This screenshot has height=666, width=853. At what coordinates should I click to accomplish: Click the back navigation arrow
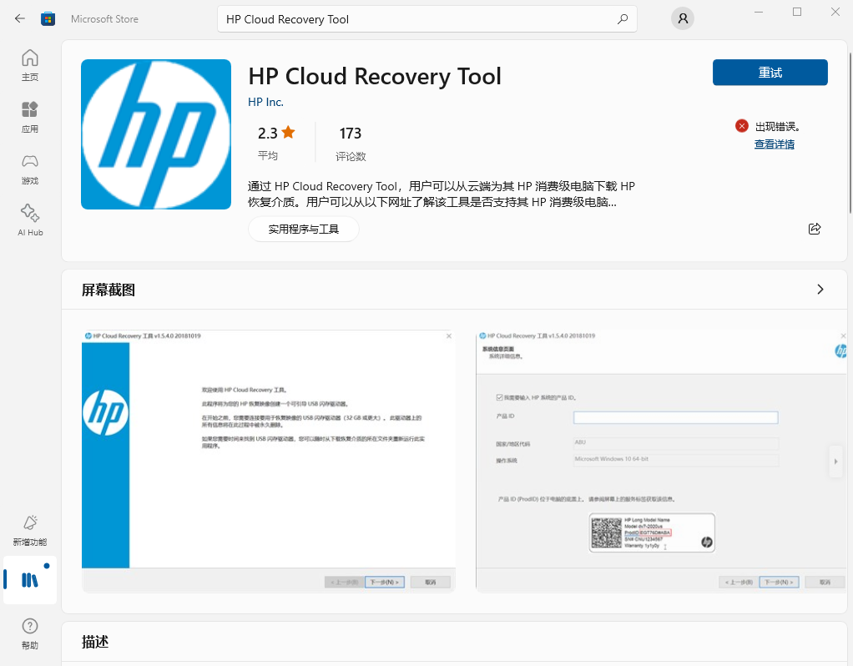pyautogui.click(x=18, y=18)
